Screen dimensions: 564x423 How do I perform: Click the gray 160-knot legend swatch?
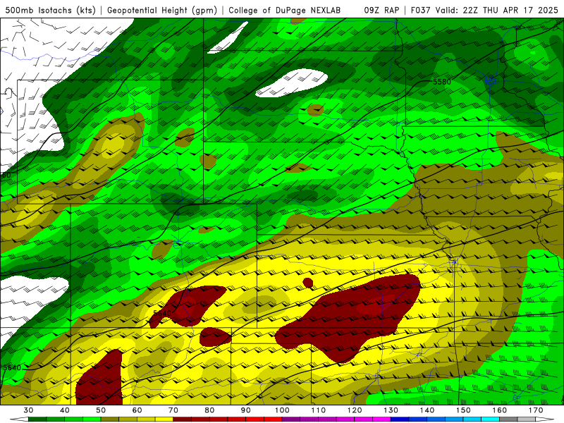508,419
